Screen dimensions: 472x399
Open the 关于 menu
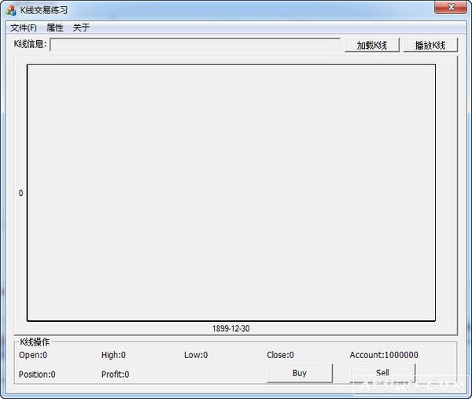(81, 28)
